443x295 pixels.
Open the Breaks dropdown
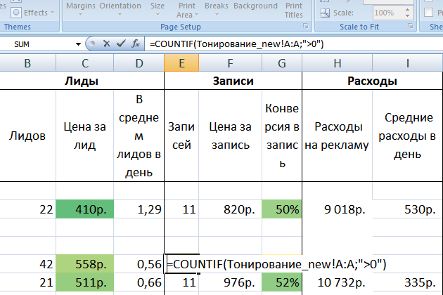pyautogui.click(x=217, y=9)
